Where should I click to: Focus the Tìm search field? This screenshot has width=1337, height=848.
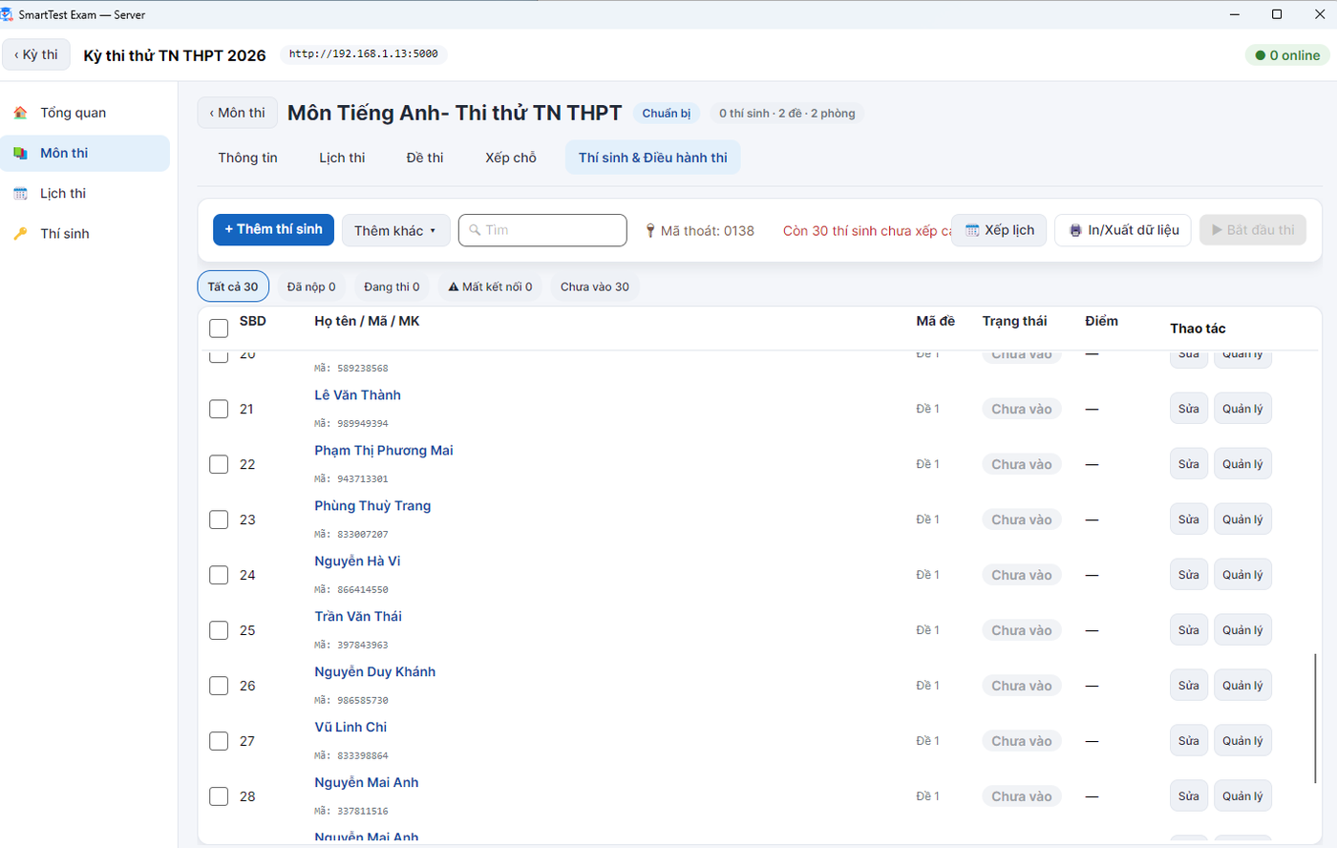pos(542,230)
